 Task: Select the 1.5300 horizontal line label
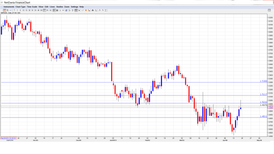coord(263,81)
